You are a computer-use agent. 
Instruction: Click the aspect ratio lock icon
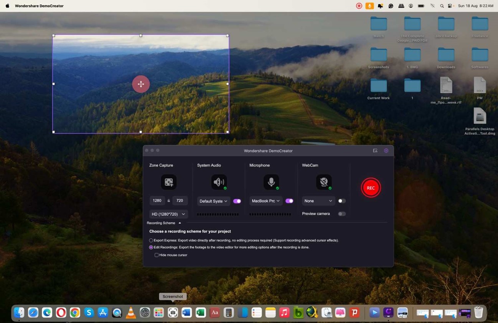(x=168, y=200)
